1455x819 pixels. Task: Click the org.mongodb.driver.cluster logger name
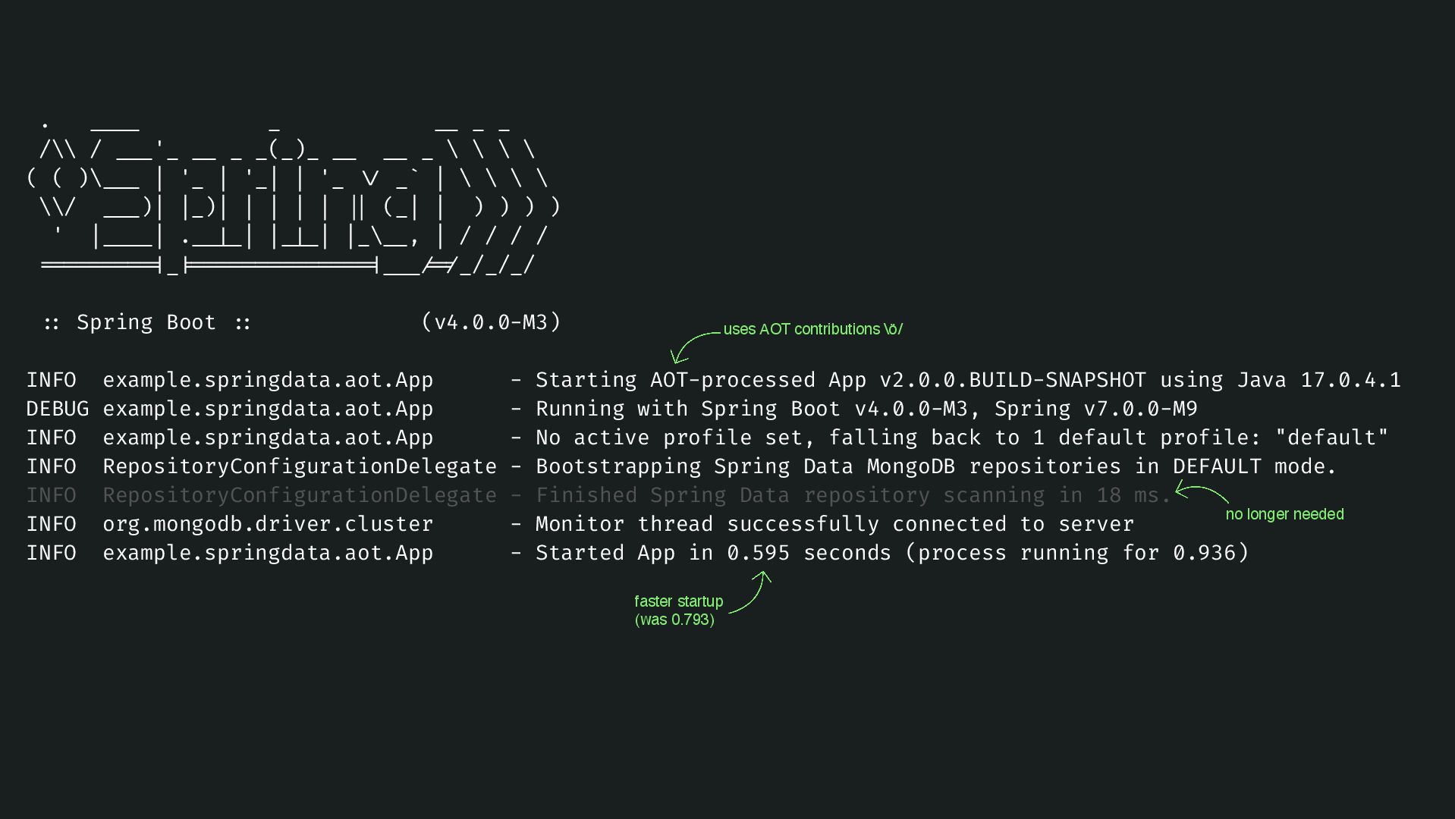tap(268, 524)
